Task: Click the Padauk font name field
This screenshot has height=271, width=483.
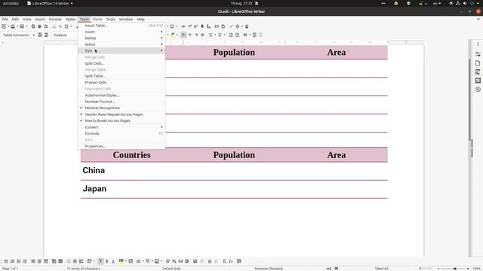Action: [64, 35]
